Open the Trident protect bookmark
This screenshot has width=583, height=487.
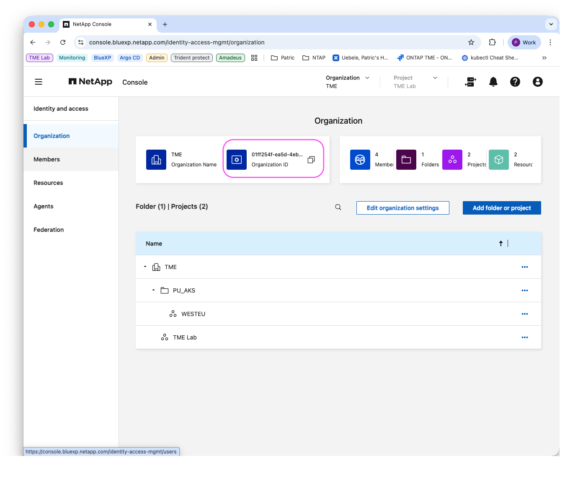click(192, 58)
